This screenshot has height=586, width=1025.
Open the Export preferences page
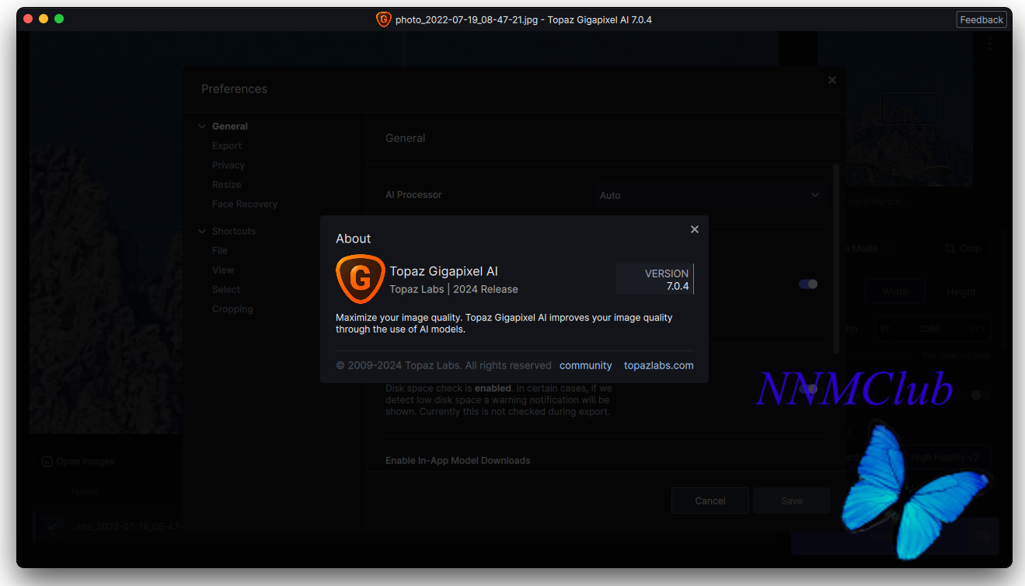pos(227,146)
